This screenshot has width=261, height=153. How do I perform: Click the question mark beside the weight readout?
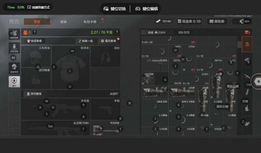[x=117, y=32]
